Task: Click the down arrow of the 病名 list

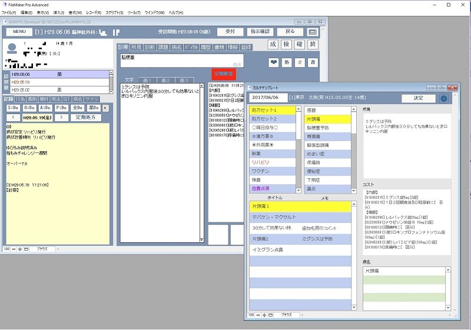Action: point(448,308)
